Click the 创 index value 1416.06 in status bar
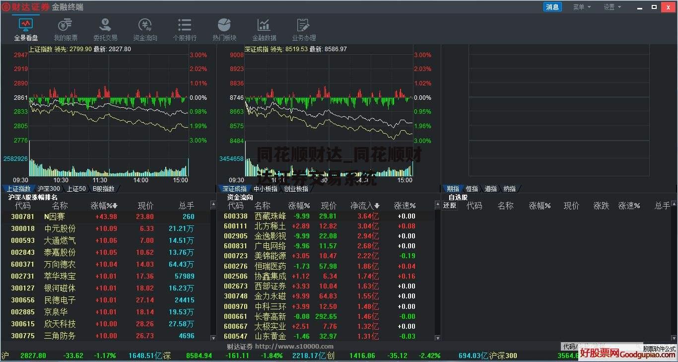678x362 pixels. 362,356
